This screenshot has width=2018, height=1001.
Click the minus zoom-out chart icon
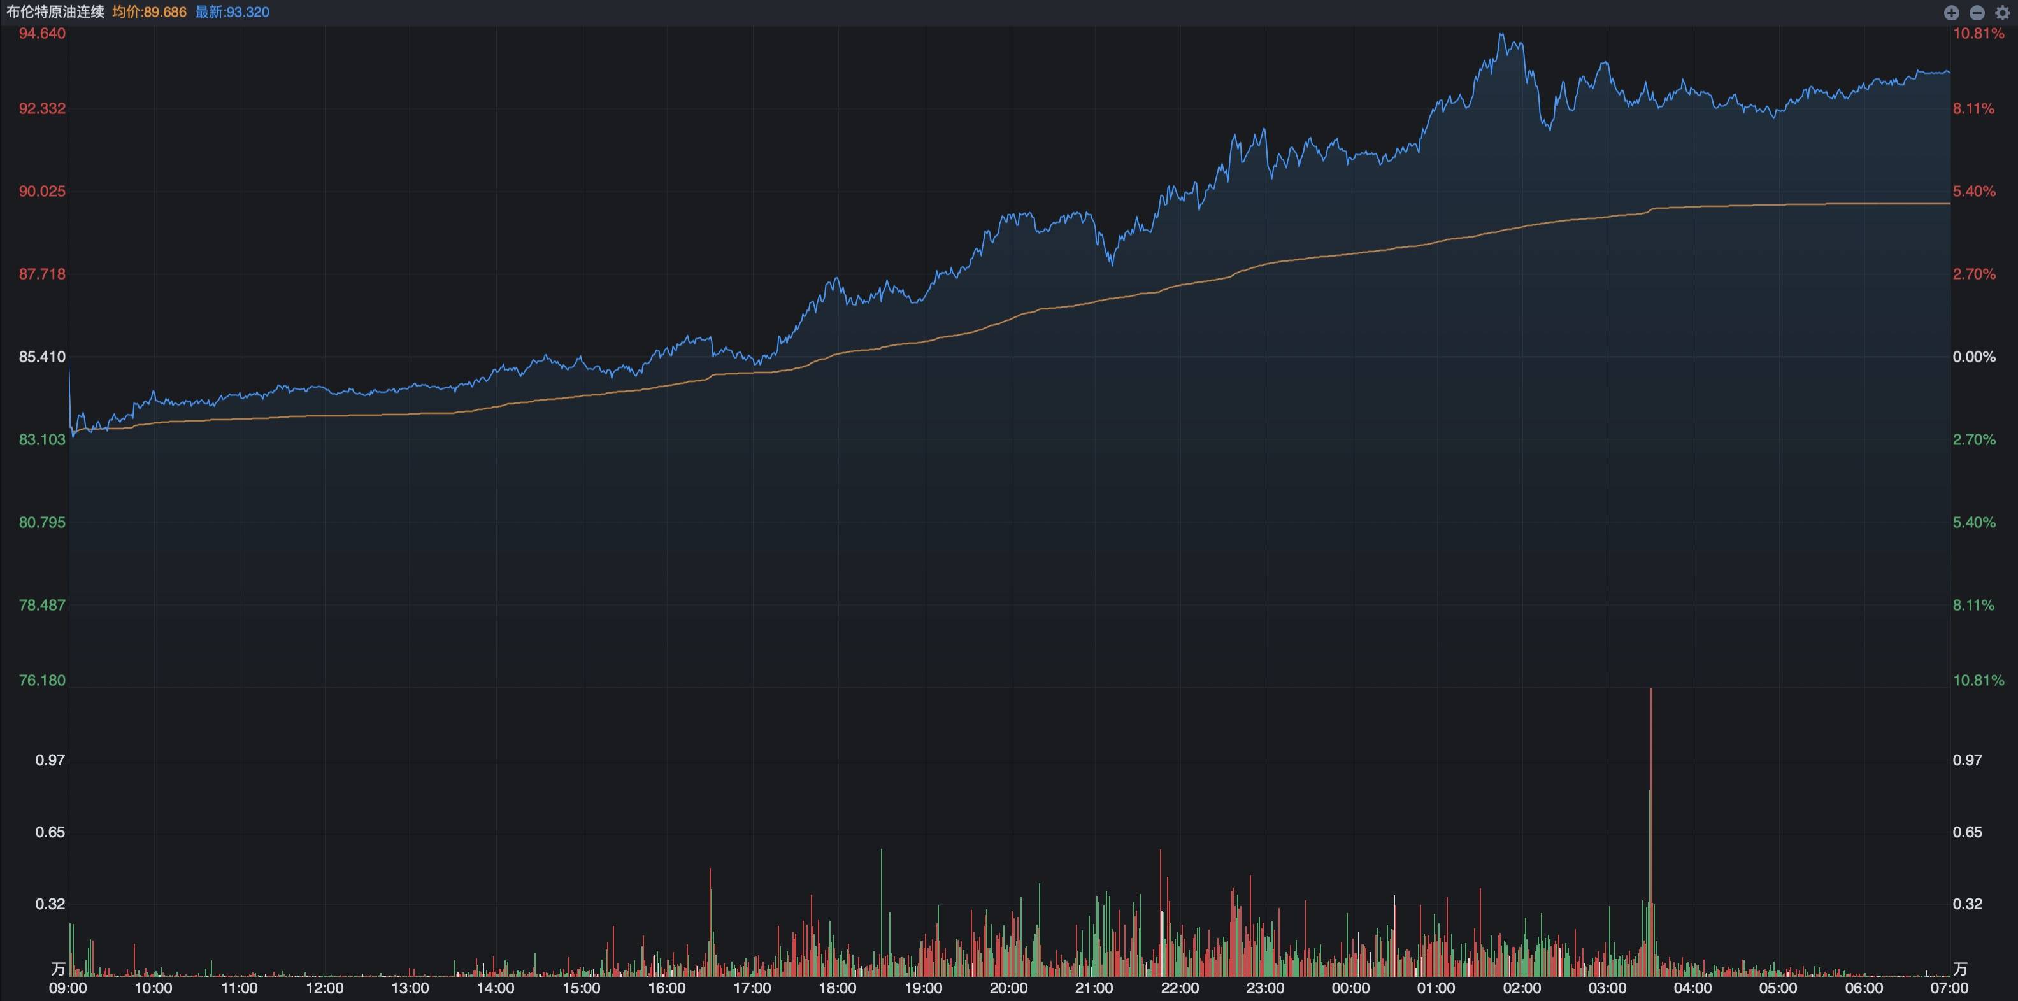(x=1977, y=13)
